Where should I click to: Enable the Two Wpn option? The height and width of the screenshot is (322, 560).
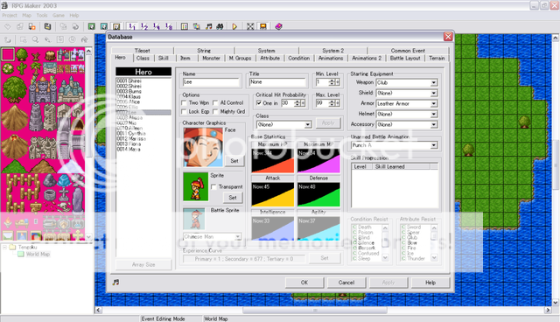[185, 102]
